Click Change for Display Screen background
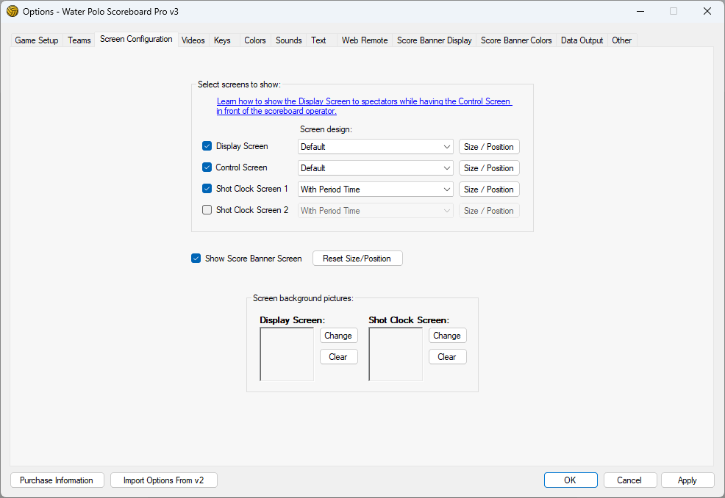This screenshot has width=725, height=498. 338,336
